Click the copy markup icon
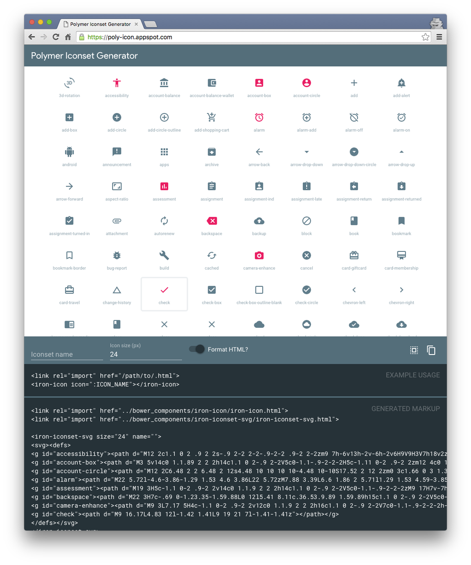Image resolution: width=471 pixels, height=565 pixels. point(431,350)
